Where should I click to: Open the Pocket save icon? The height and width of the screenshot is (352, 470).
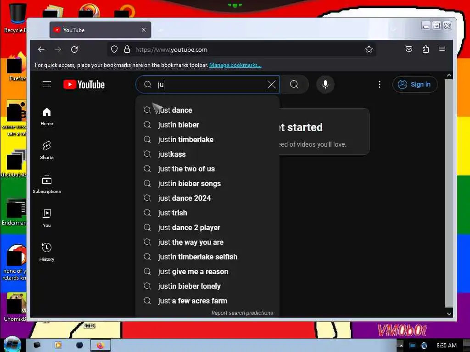409,49
